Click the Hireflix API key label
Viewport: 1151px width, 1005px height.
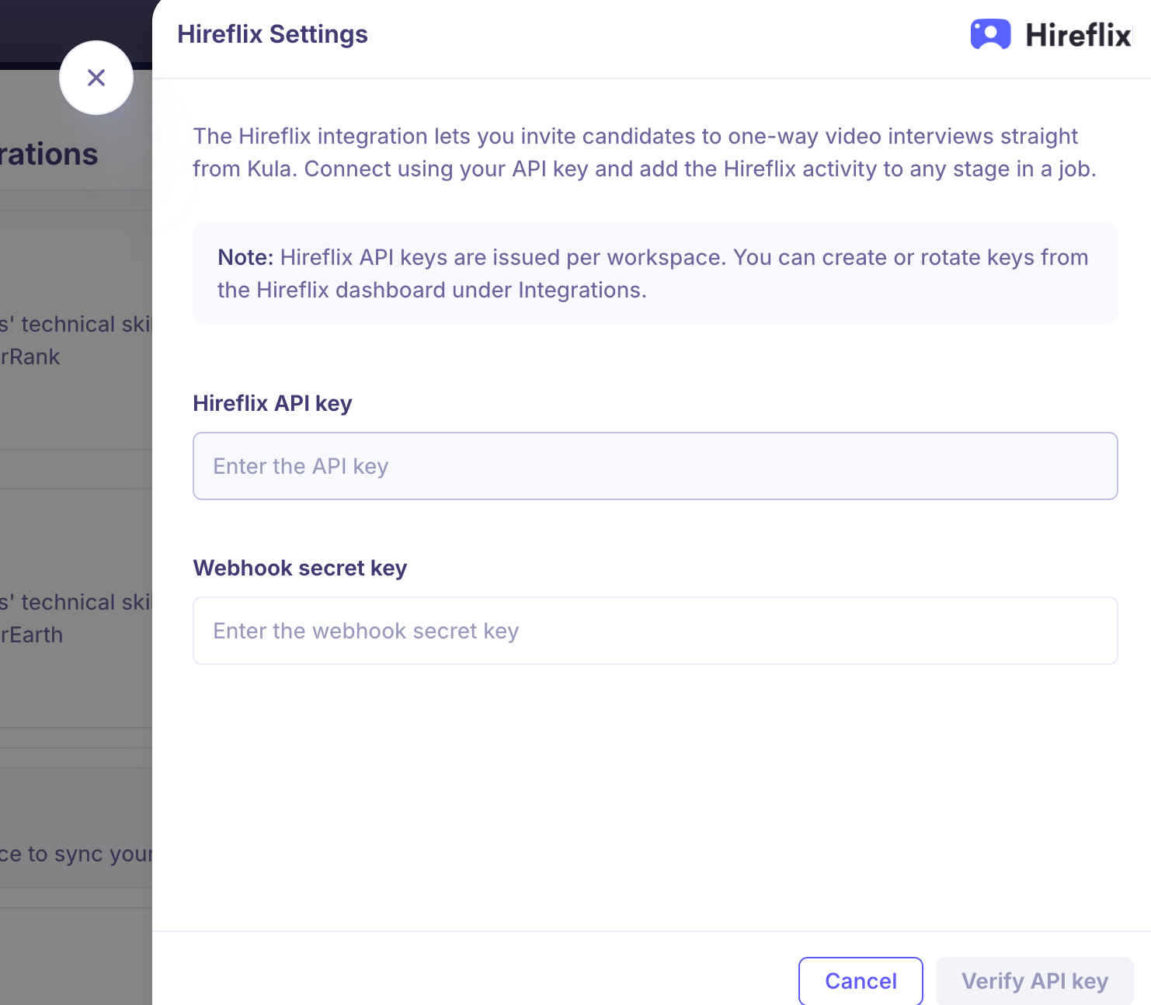point(273,403)
